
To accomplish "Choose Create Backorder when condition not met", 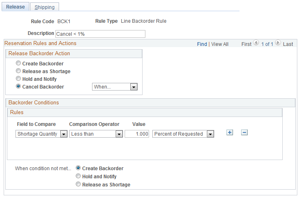I will point(78,168).
